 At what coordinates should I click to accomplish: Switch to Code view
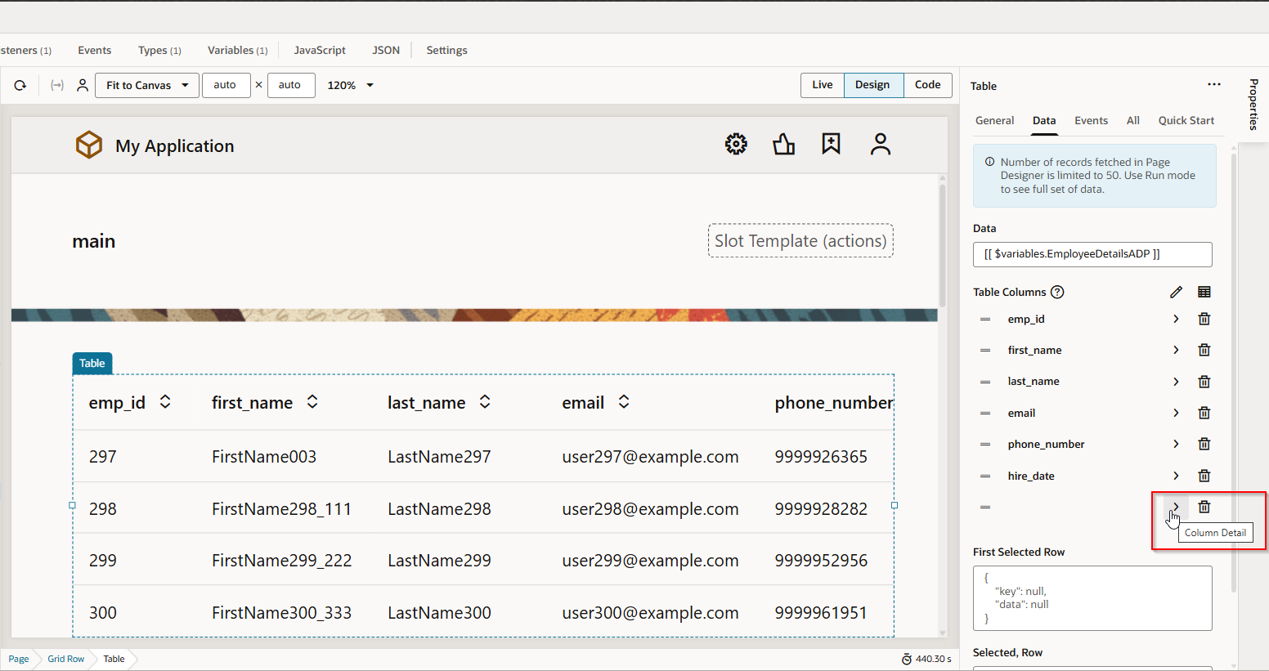click(927, 85)
